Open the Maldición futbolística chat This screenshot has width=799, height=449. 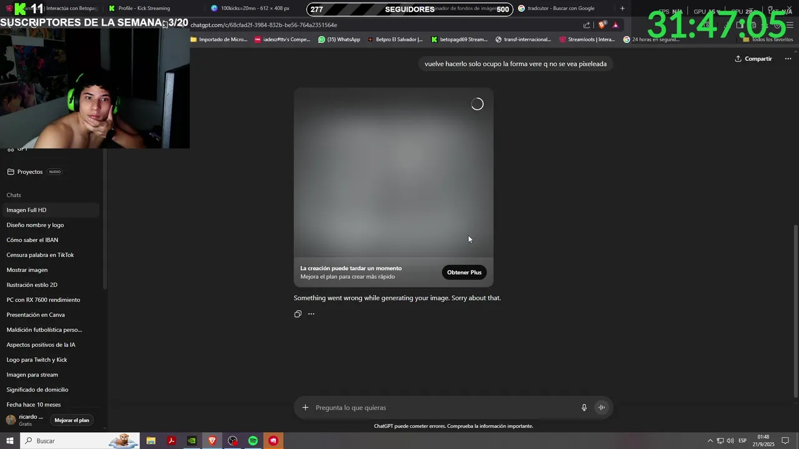point(51,330)
